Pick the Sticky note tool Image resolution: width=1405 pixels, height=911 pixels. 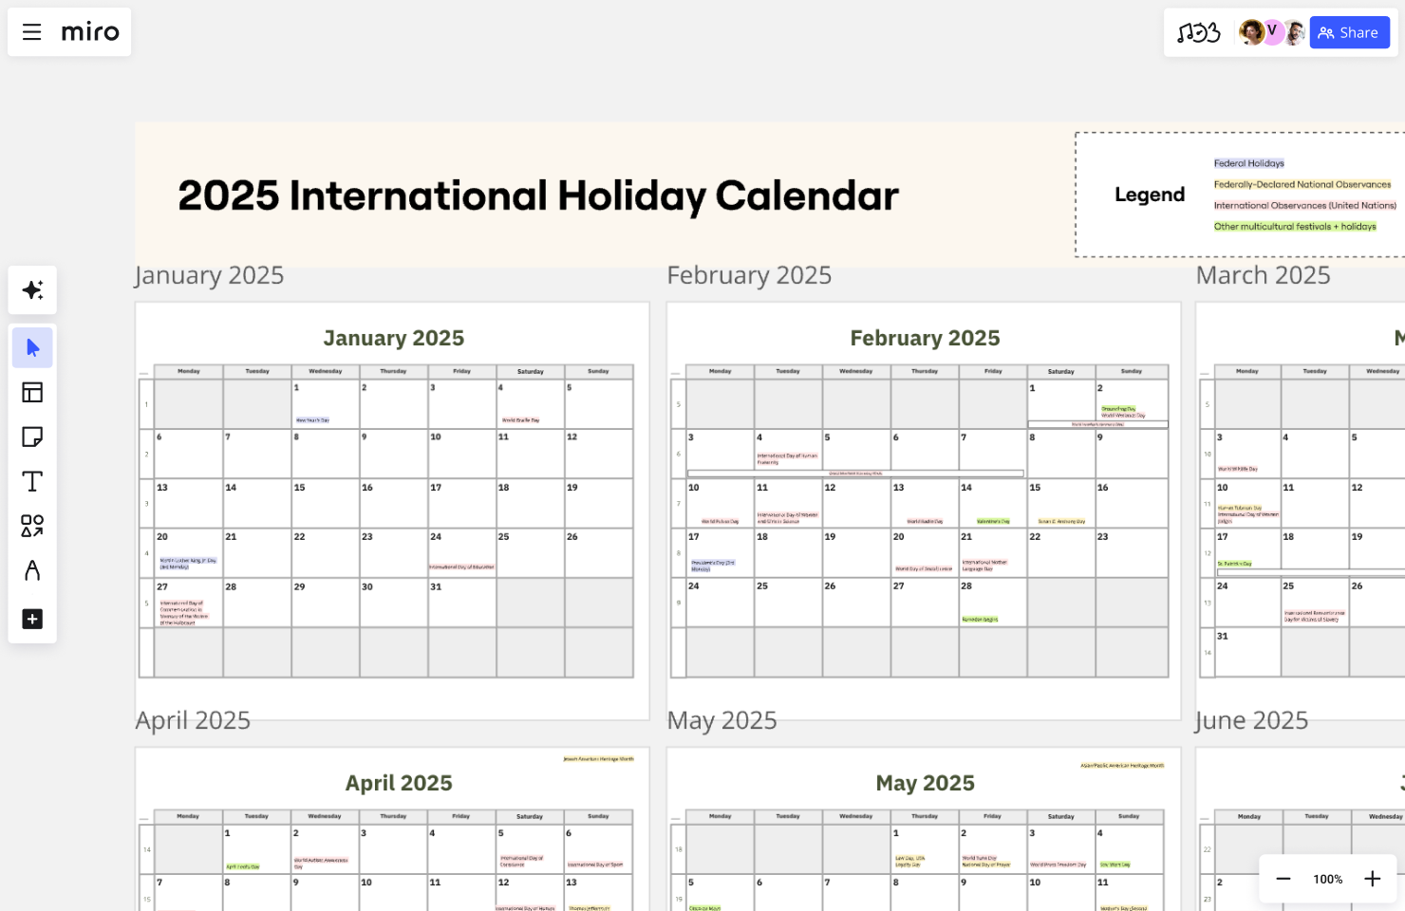click(x=32, y=437)
